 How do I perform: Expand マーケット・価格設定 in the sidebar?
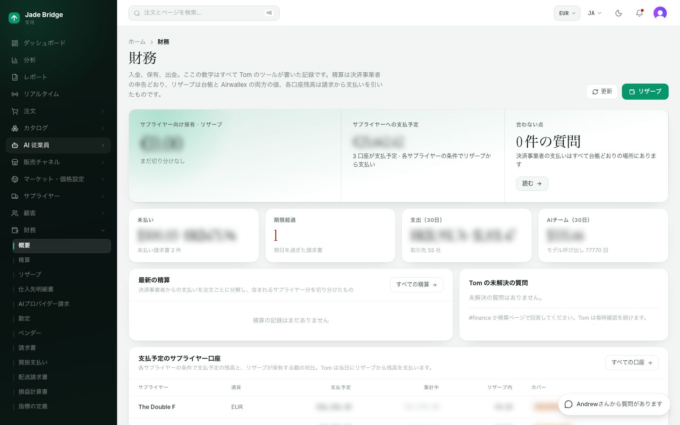tap(58, 179)
